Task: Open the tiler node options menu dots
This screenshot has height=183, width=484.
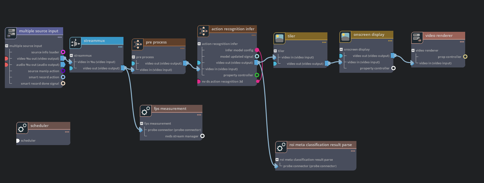Action: pyautogui.click(x=324, y=42)
